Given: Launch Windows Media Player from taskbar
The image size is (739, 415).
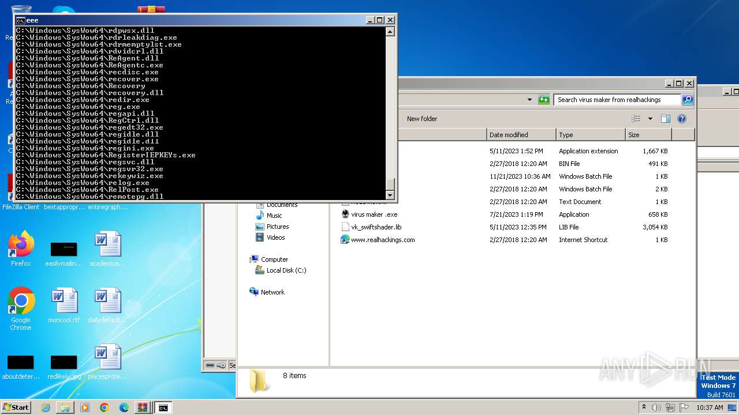Looking at the screenshot, I should (x=85, y=408).
